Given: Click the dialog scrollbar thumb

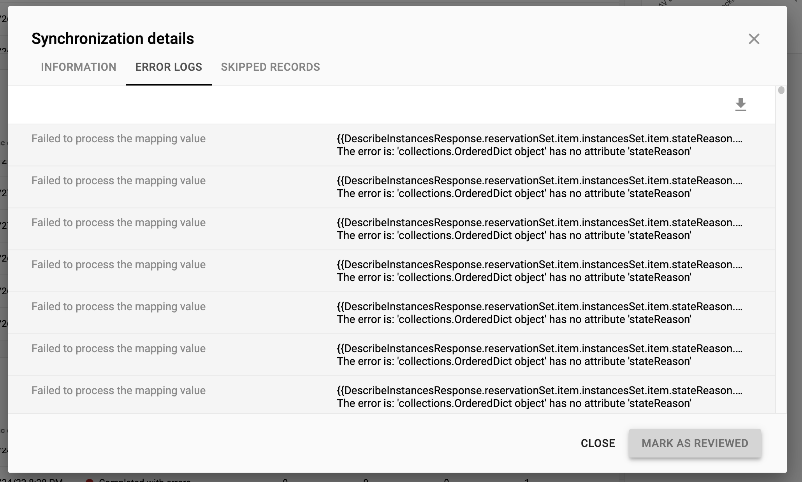Looking at the screenshot, I should (x=781, y=90).
